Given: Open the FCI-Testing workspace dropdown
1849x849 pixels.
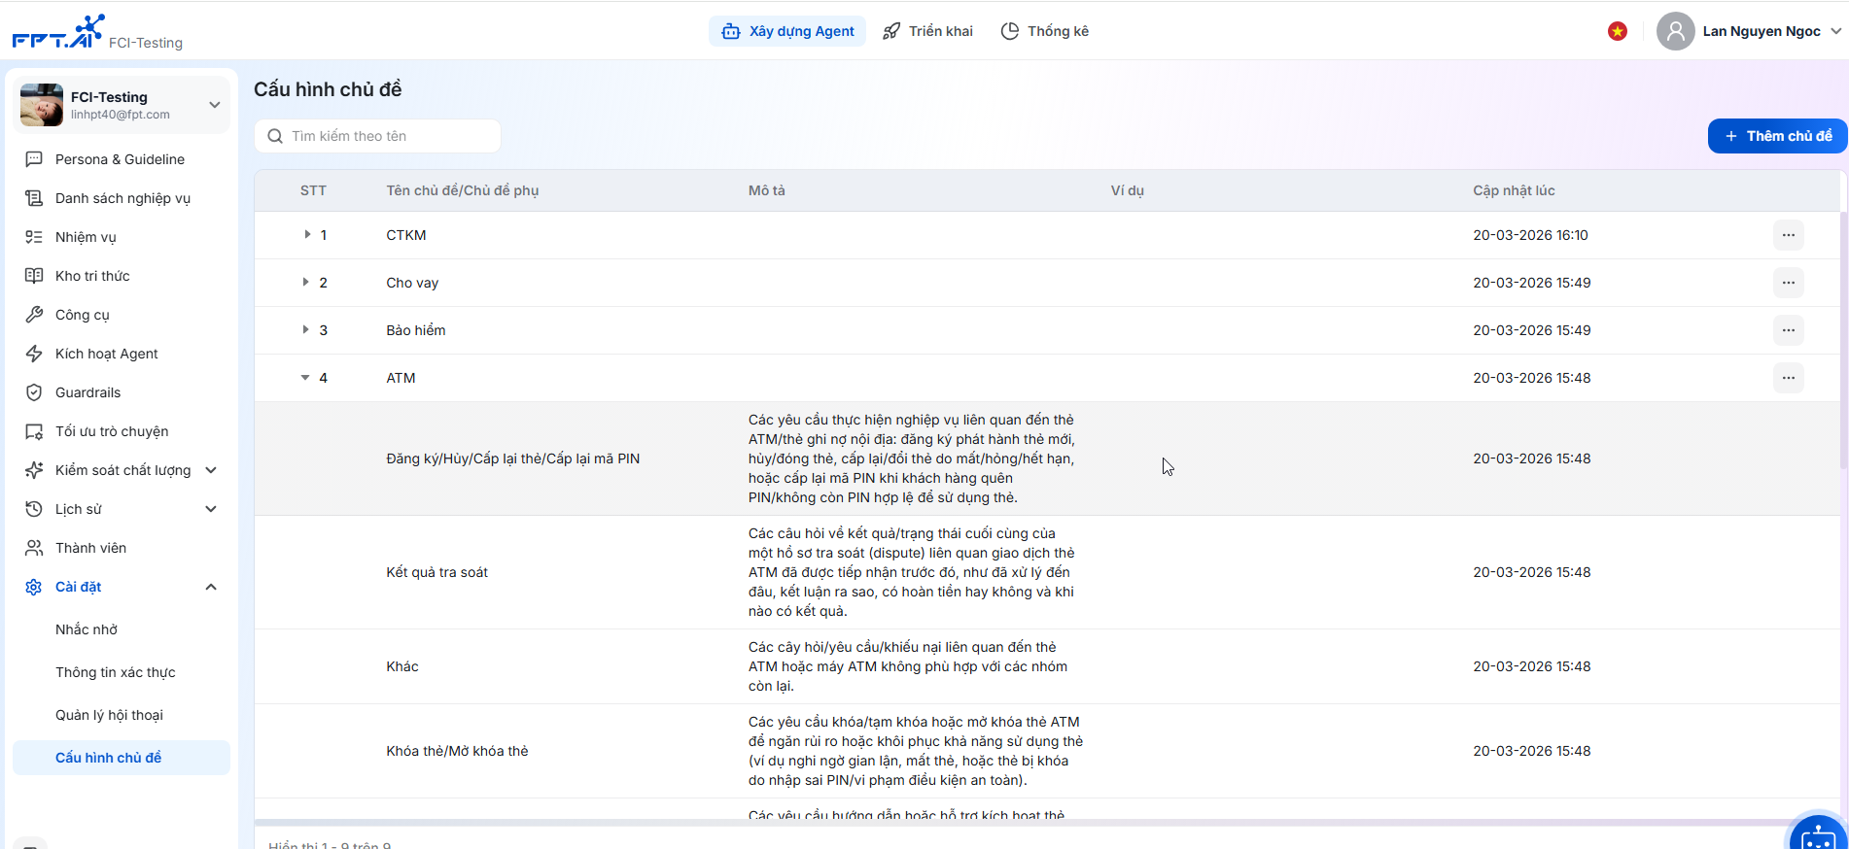Looking at the screenshot, I should (214, 105).
